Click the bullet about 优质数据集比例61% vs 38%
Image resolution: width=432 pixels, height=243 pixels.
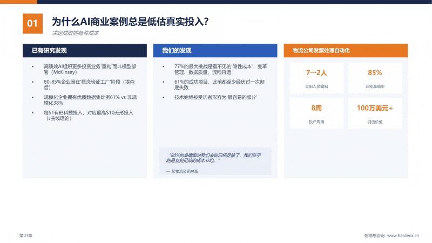click(90, 100)
